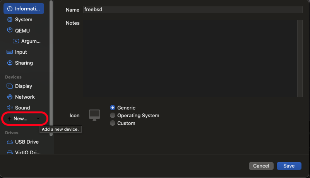
Task: Expand the New... device chevron
Action: coord(38,118)
